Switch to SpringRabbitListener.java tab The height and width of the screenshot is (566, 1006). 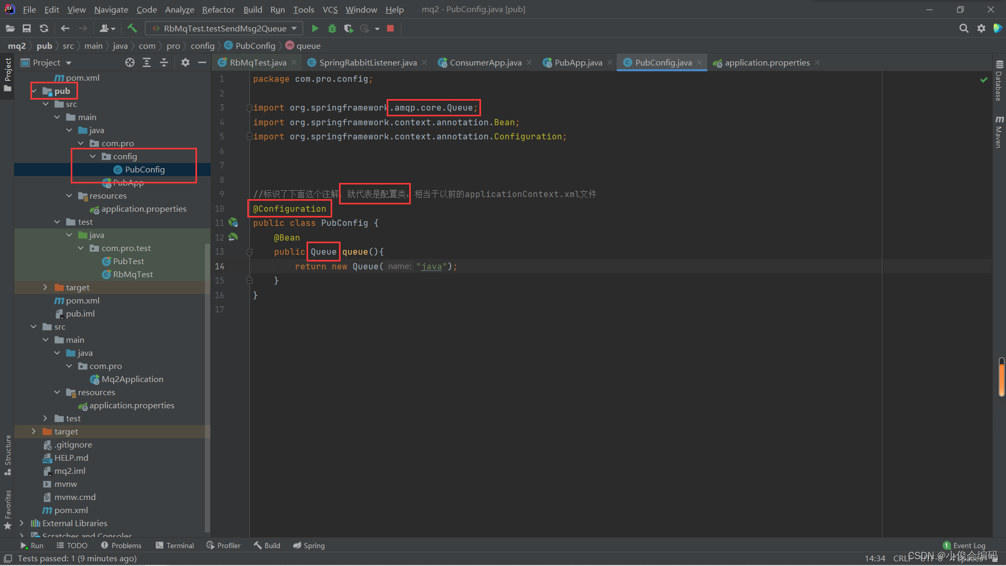367,62
